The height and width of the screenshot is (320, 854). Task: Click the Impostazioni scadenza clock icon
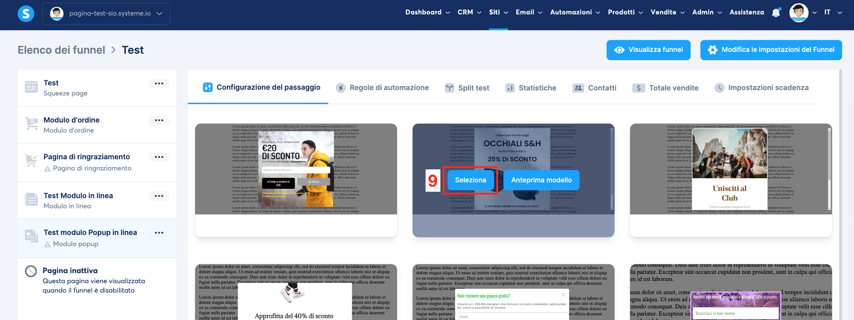point(719,88)
